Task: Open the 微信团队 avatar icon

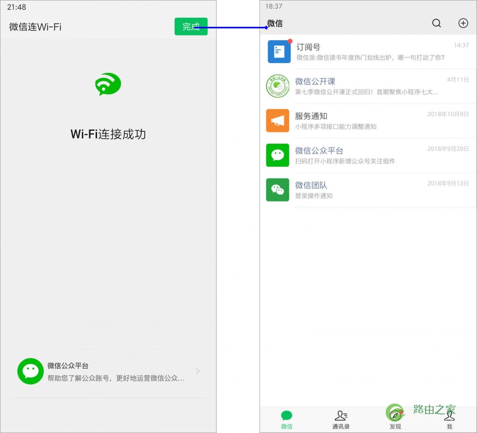Action: point(277,190)
